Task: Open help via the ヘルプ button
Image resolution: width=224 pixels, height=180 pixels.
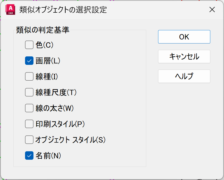Action: [x=184, y=76]
